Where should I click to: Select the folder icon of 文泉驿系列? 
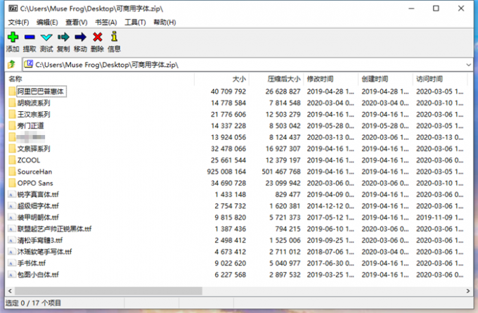pyautogui.click(x=12, y=148)
